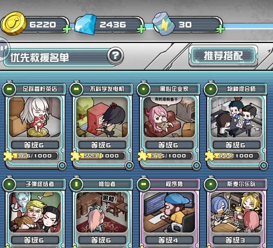Add energy with the green plus
The height and width of the screenshot is (248, 273).
[x=221, y=29]
